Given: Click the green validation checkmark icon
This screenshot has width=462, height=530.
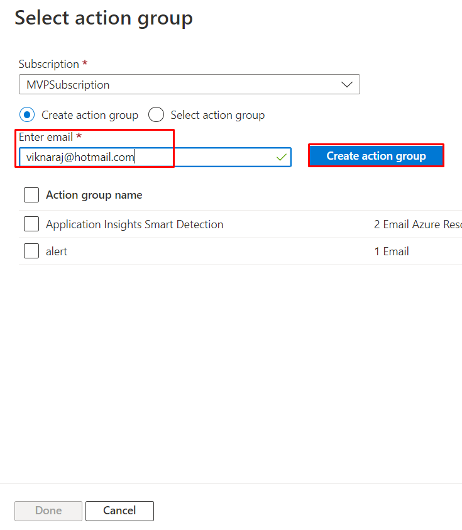Looking at the screenshot, I should pyautogui.click(x=281, y=157).
